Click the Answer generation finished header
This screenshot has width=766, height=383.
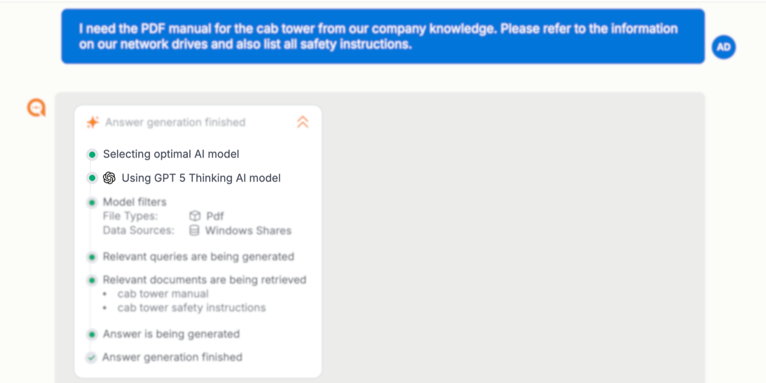[175, 122]
